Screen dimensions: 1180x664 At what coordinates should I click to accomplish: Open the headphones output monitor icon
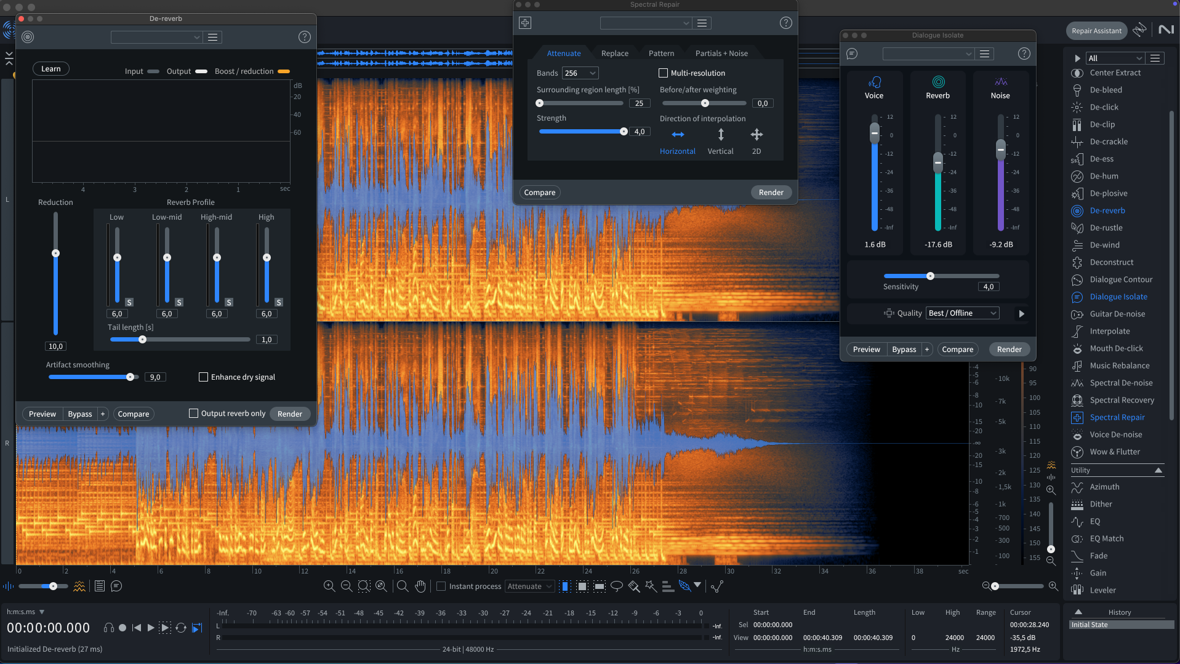point(109,628)
